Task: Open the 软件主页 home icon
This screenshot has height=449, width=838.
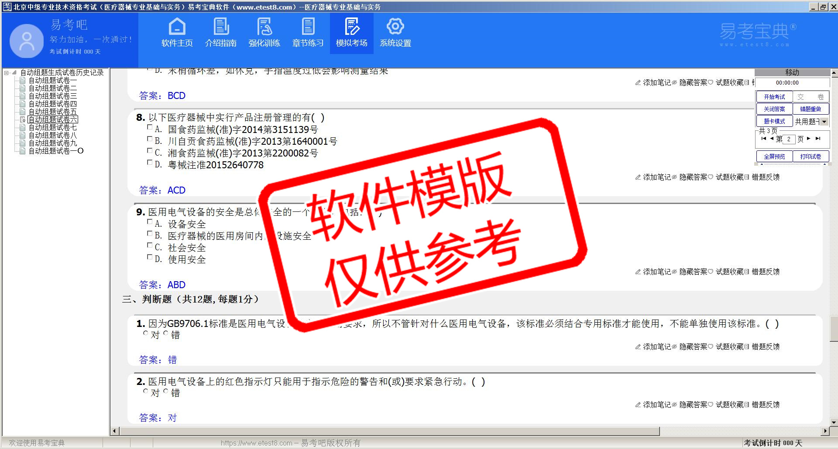Action: click(177, 33)
